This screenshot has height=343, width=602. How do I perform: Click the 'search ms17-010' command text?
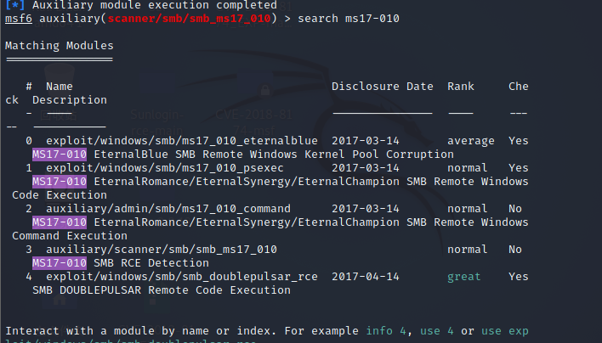349,19
